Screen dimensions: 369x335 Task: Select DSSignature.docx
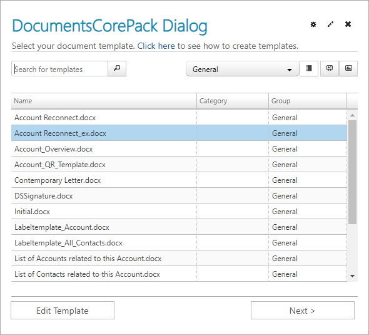click(179, 196)
